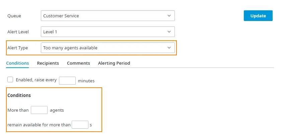Click the raise every minutes input field
Screen dimensions: 281x138
point(67,81)
